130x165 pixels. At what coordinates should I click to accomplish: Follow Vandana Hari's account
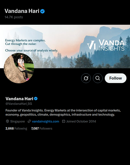pyautogui.click(x=115, y=78)
